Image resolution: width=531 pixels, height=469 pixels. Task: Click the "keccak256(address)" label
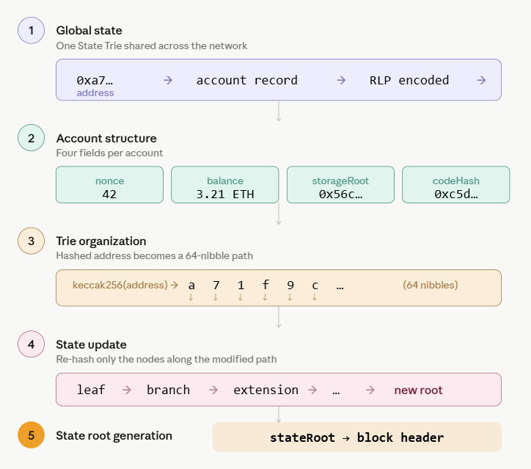click(120, 285)
